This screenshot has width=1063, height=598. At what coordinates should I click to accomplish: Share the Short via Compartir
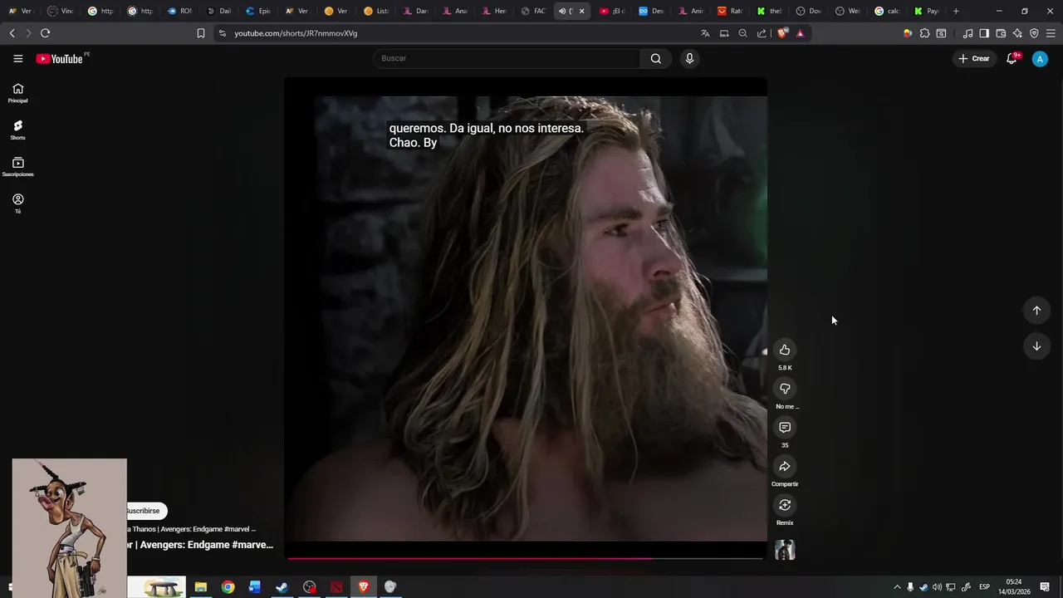click(785, 466)
